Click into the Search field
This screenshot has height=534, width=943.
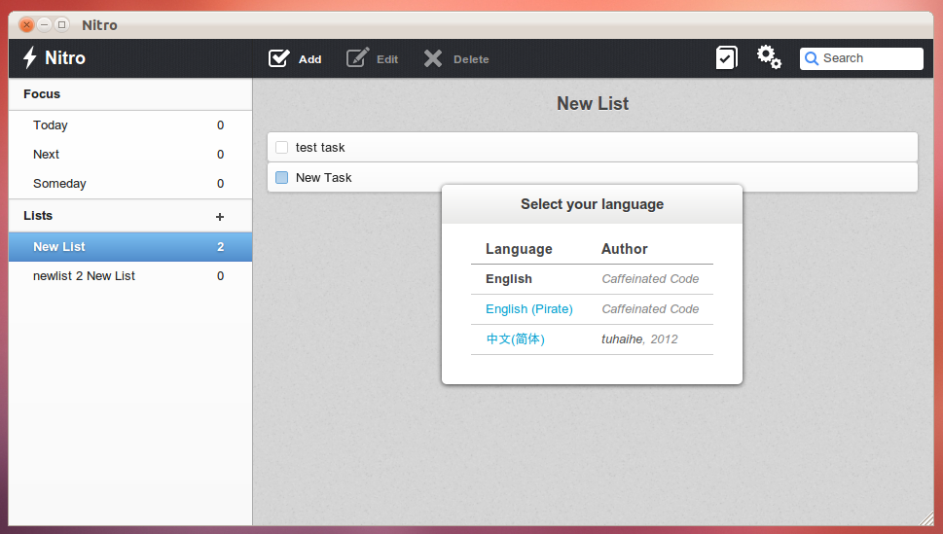pyautogui.click(x=861, y=58)
